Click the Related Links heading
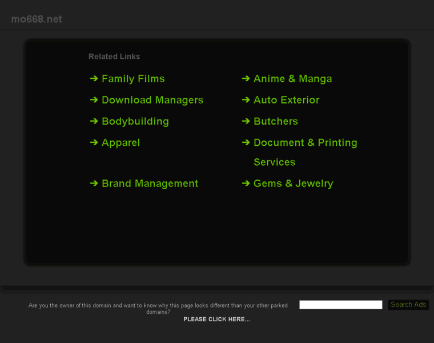The image size is (434, 343). coord(114,56)
